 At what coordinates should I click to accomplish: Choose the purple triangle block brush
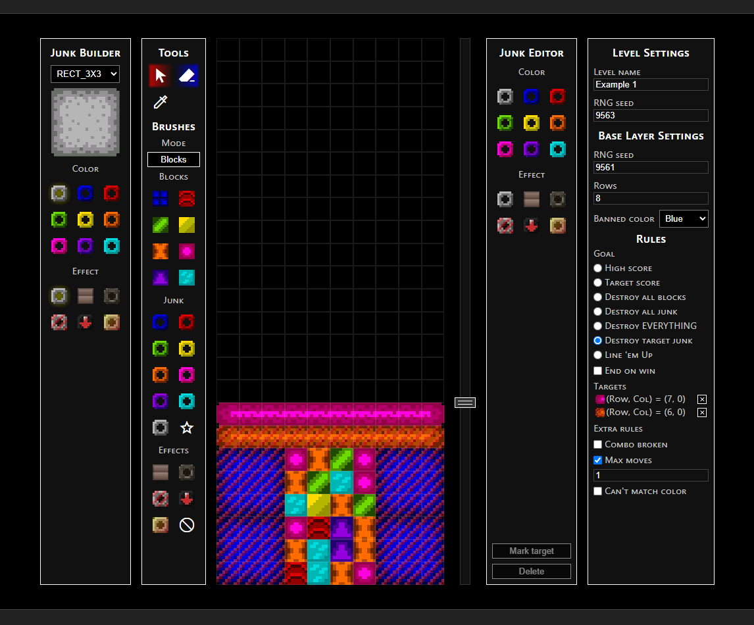pyautogui.click(x=160, y=278)
